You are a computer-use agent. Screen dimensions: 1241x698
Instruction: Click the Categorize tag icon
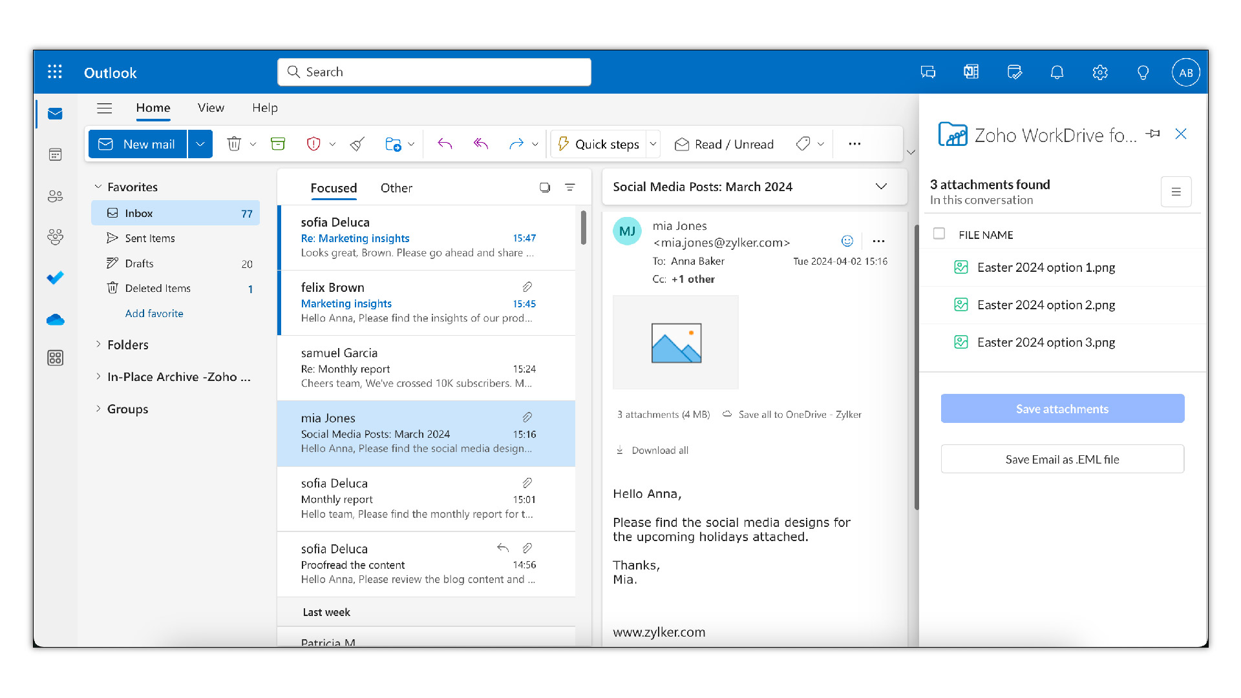pos(803,143)
